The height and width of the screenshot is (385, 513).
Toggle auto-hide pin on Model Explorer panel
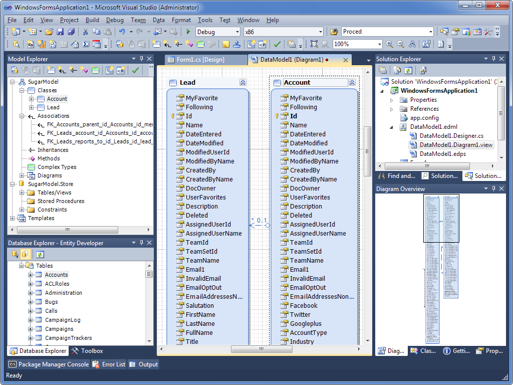142,59
